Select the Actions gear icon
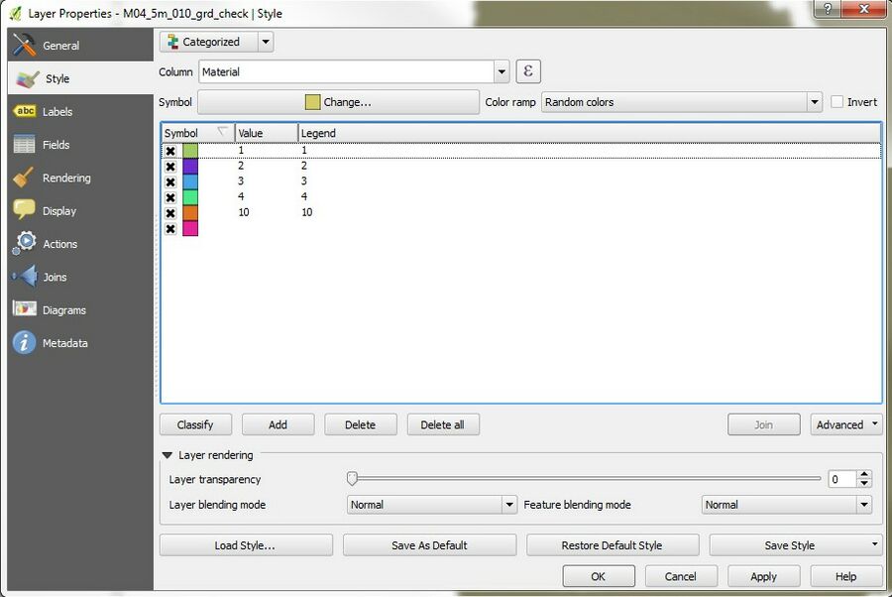 pyautogui.click(x=25, y=244)
